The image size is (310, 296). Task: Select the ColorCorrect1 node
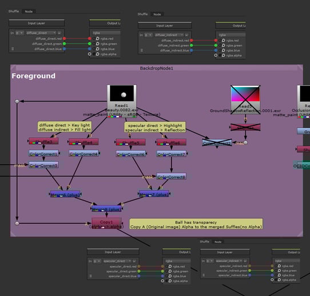pos(43,153)
